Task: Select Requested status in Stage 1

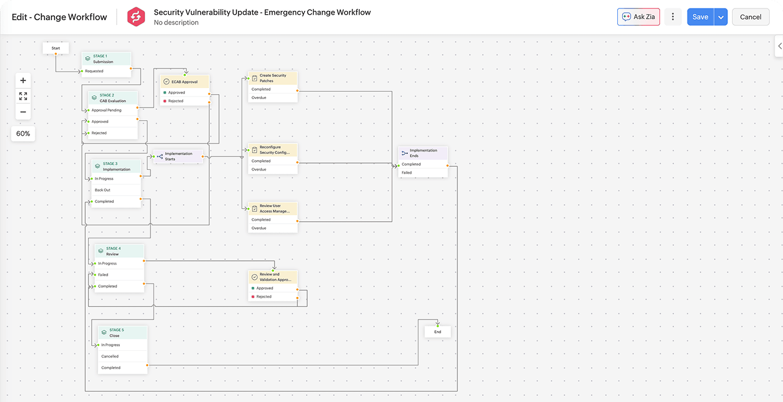Action: (106, 71)
